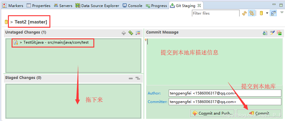Screen dimensions: 285x121
Task: Click the TestGit.java file icon
Action: point(16,42)
